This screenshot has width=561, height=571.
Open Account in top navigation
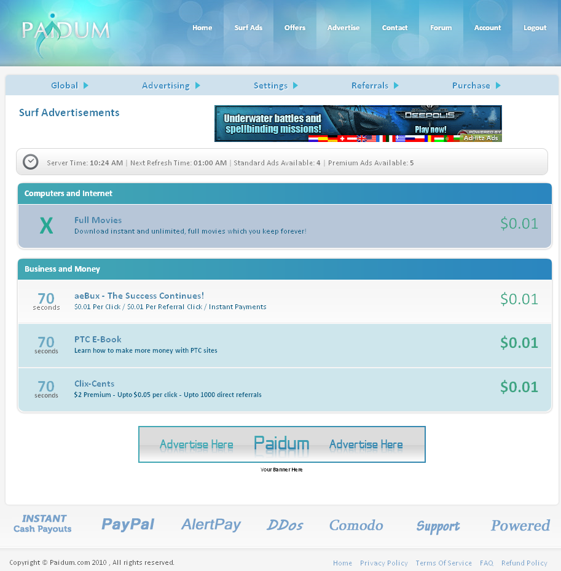(487, 28)
